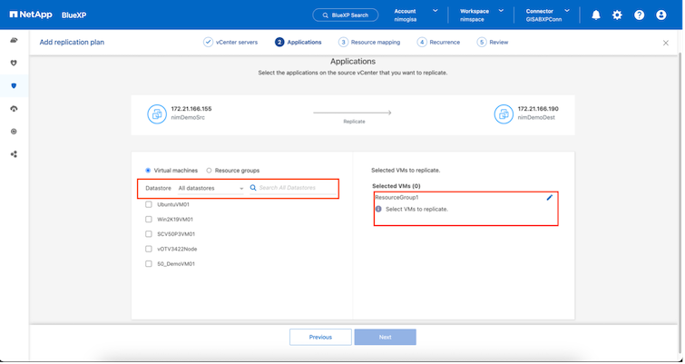Enable the 50_DemoVM01 checkbox
Viewport: 685px width, 364px height.
(x=149, y=263)
